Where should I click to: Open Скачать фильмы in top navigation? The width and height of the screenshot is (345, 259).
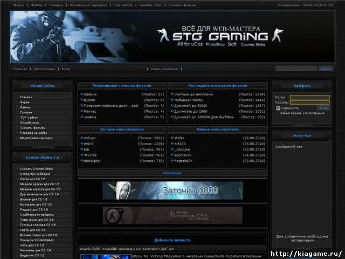click(x=182, y=5)
